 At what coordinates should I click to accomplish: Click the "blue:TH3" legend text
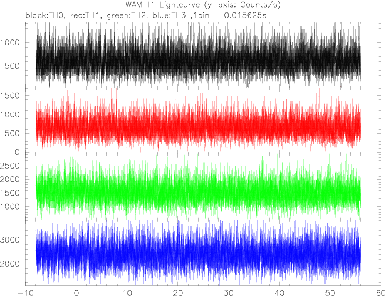169,16
